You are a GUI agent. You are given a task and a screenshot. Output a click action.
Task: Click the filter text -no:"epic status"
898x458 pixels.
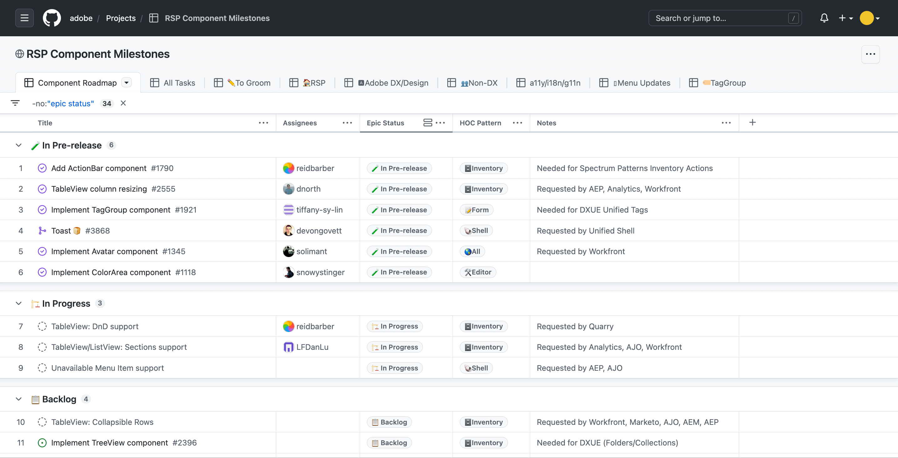(63, 103)
